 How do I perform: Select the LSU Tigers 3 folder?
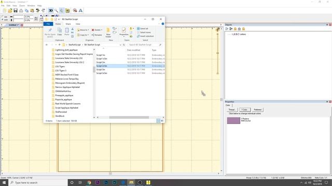click(x=61, y=71)
